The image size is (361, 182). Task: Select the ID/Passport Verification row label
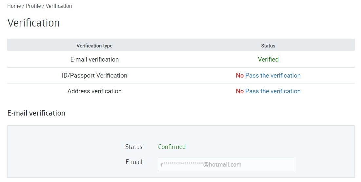tap(94, 76)
